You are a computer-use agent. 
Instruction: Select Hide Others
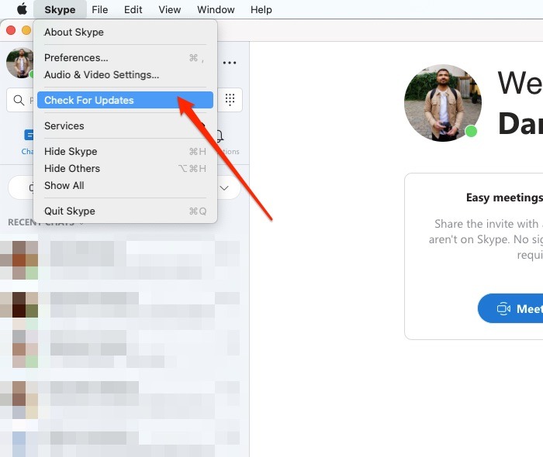(x=125, y=168)
